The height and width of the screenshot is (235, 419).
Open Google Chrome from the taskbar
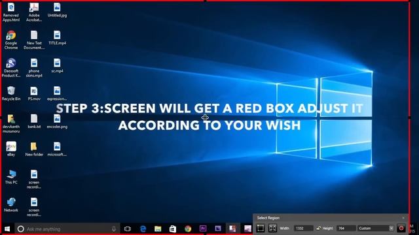[188, 229]
